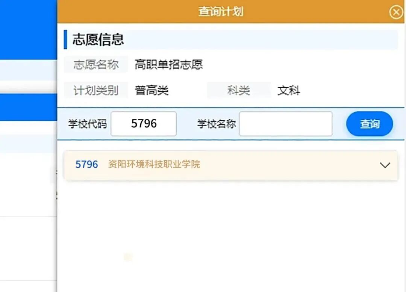
Task: Click the 科类 label
Action: click(239, 90)
